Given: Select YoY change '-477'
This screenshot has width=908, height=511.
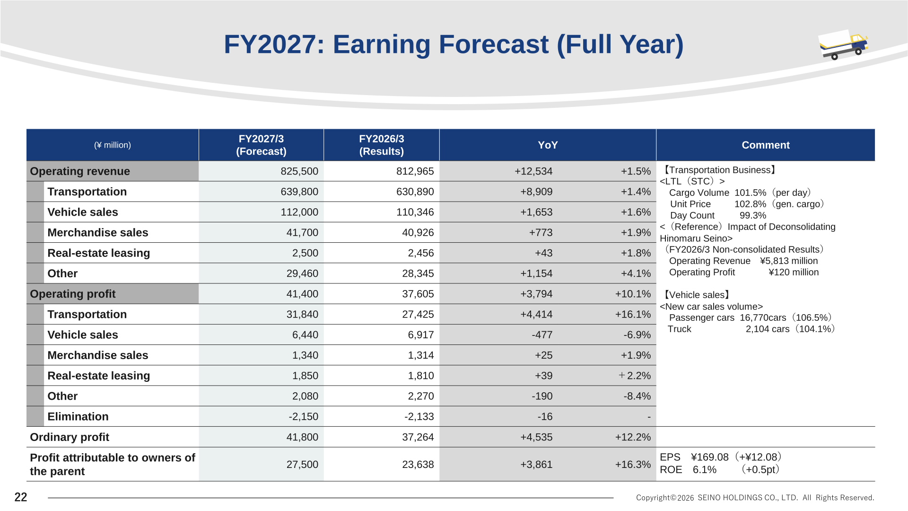Looking at the screenshot, I should pos(542,335).
